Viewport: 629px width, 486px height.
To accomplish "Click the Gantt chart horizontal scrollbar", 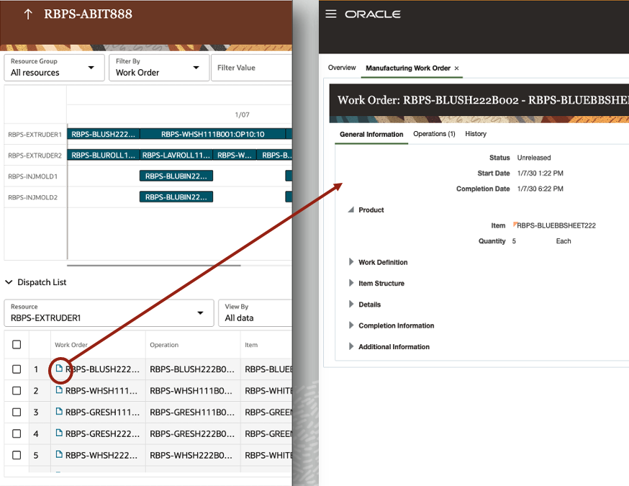I will pyautogui.click(x=153, y=265).
